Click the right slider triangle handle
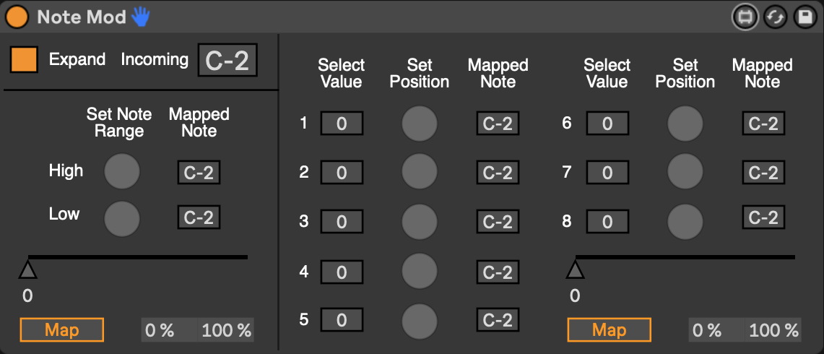 pos(575,270)
